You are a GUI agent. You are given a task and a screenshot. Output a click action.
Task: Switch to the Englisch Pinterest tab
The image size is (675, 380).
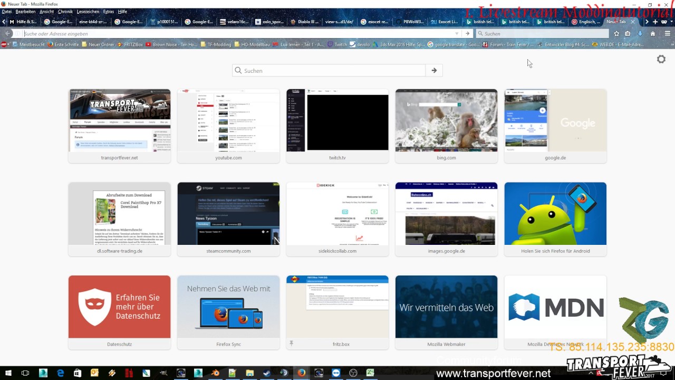click(585, 22)
